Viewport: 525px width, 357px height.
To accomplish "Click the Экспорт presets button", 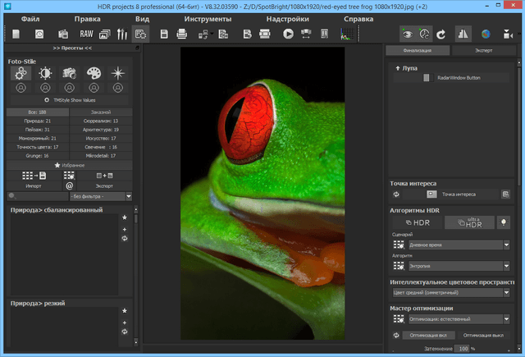I will pos(104,185).
